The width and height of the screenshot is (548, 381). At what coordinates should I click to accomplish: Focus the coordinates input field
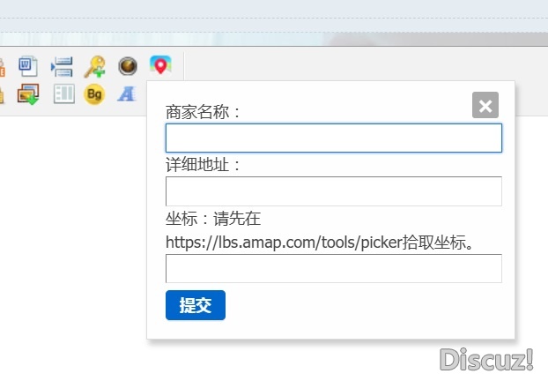(333, 268)
